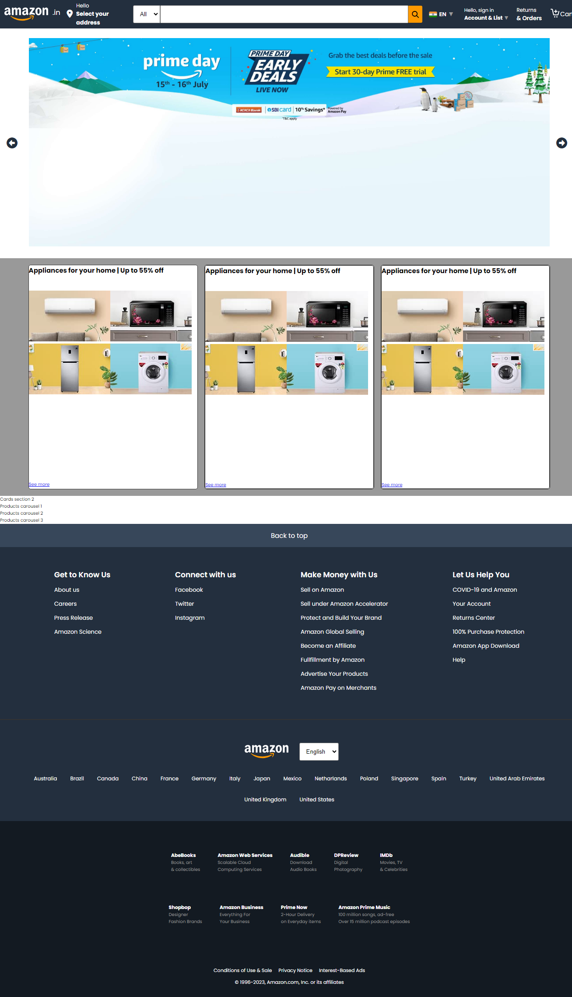Select United Arab Emirates country link
This screenshot has width=572, height=997.
pos(517,779)
